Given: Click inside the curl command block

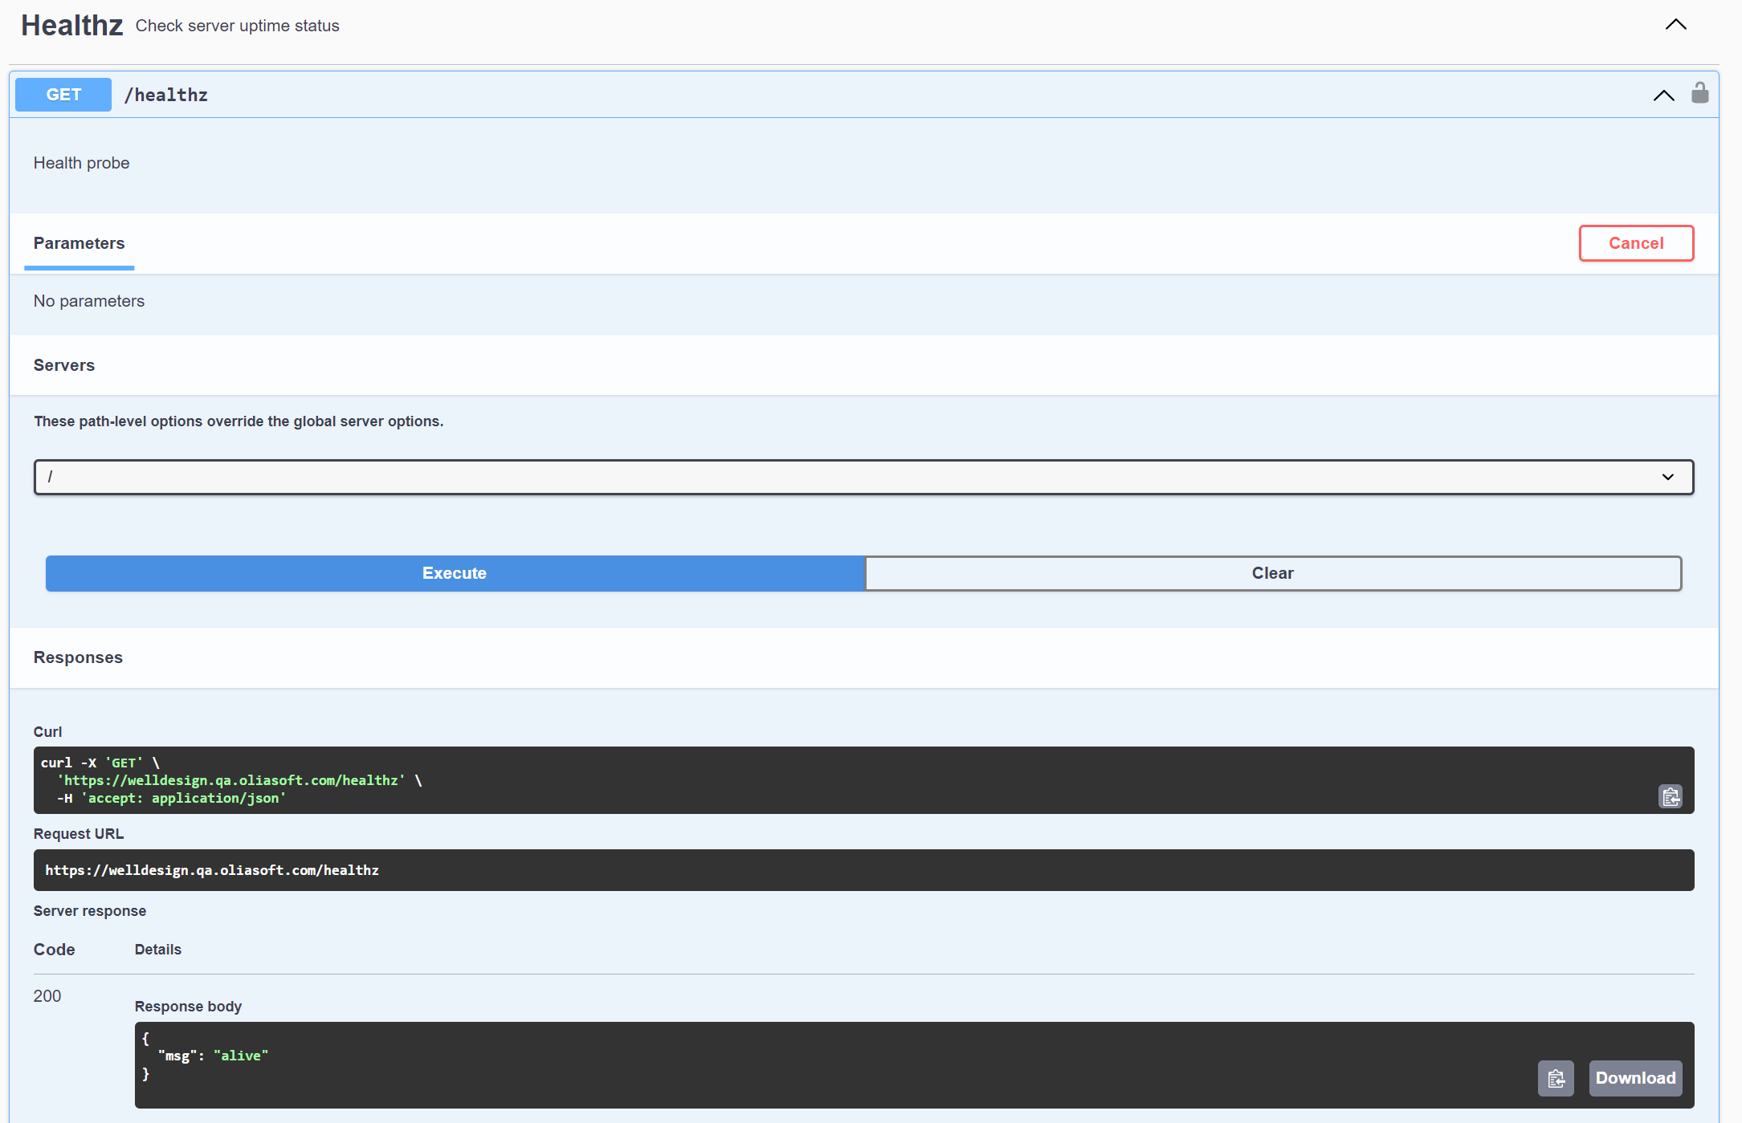Looking at the screenshot, I should coord(803,780).
